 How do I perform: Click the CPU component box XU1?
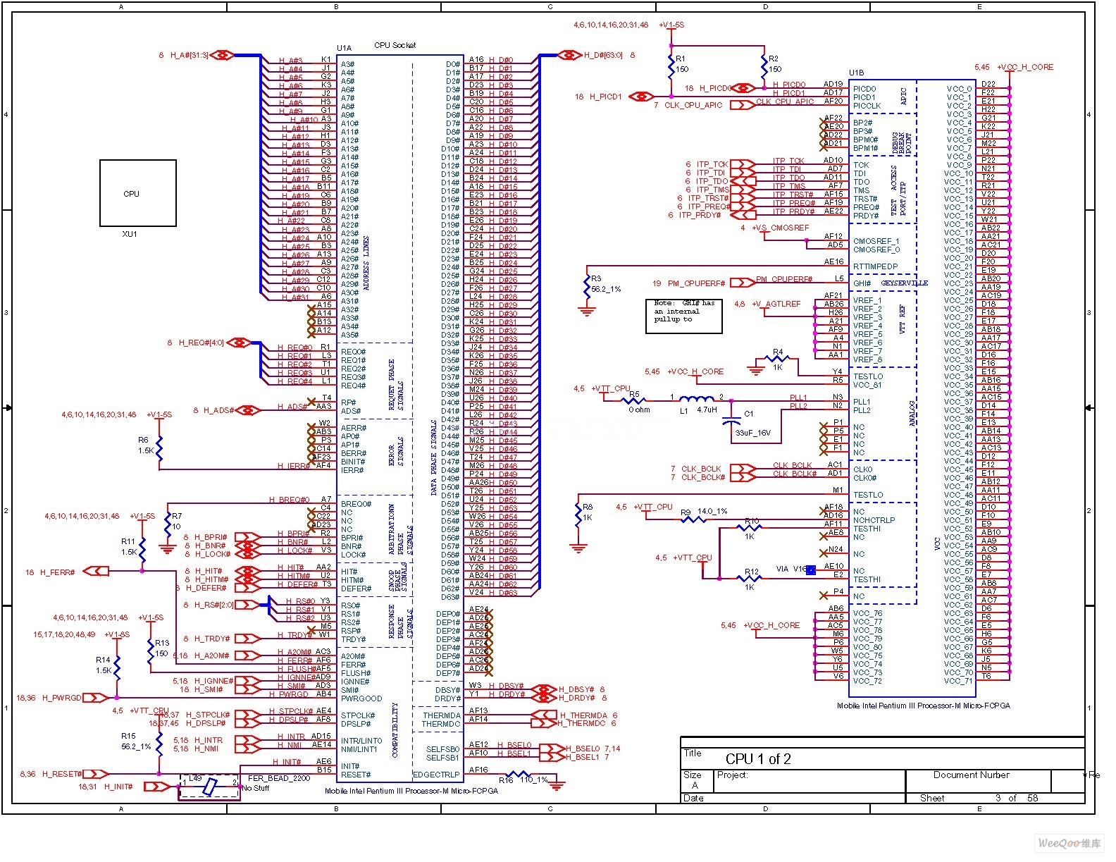point(137,192)
